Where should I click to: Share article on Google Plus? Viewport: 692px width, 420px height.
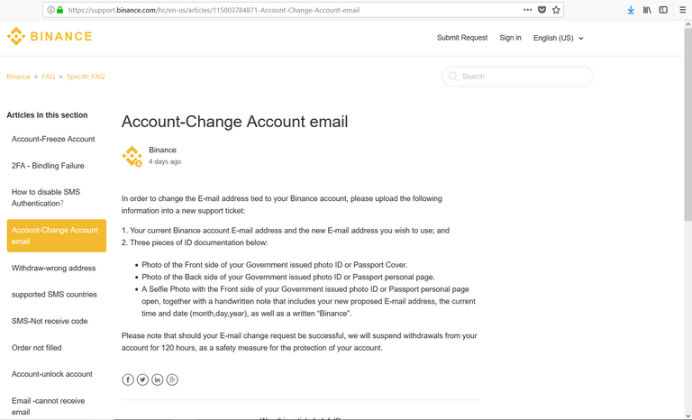pos(172,379)
